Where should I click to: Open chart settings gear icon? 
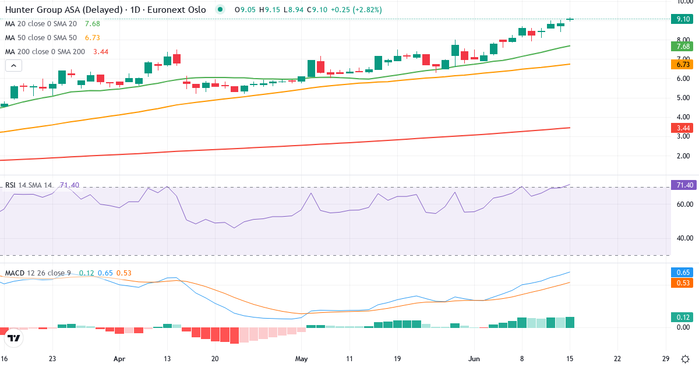point(686,359)
